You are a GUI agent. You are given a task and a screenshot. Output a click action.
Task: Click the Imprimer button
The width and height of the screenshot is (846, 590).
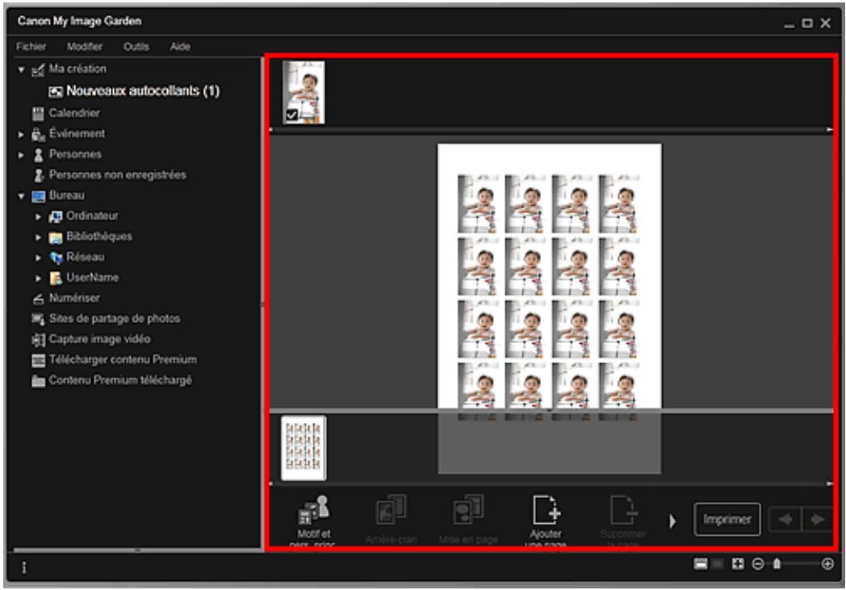click(x=727, y=520)
